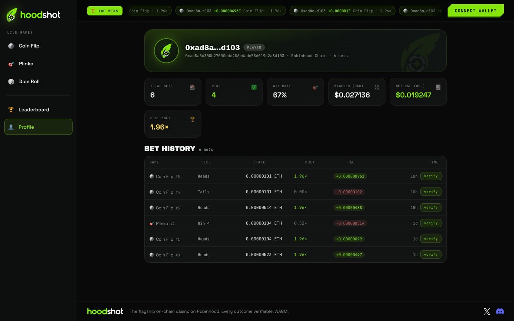This screenshot has height=321, width=514.
Task: Click the Plinko target icon in sidebar
Action: point(11,64)
